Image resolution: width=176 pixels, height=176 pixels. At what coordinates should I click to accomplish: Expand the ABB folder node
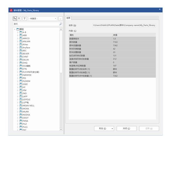[18, 35]
